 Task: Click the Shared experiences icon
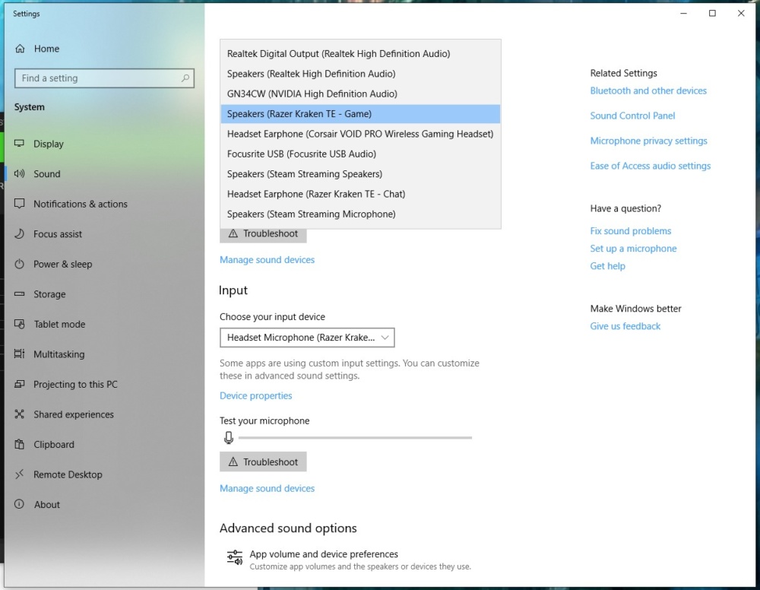point(20,414)
